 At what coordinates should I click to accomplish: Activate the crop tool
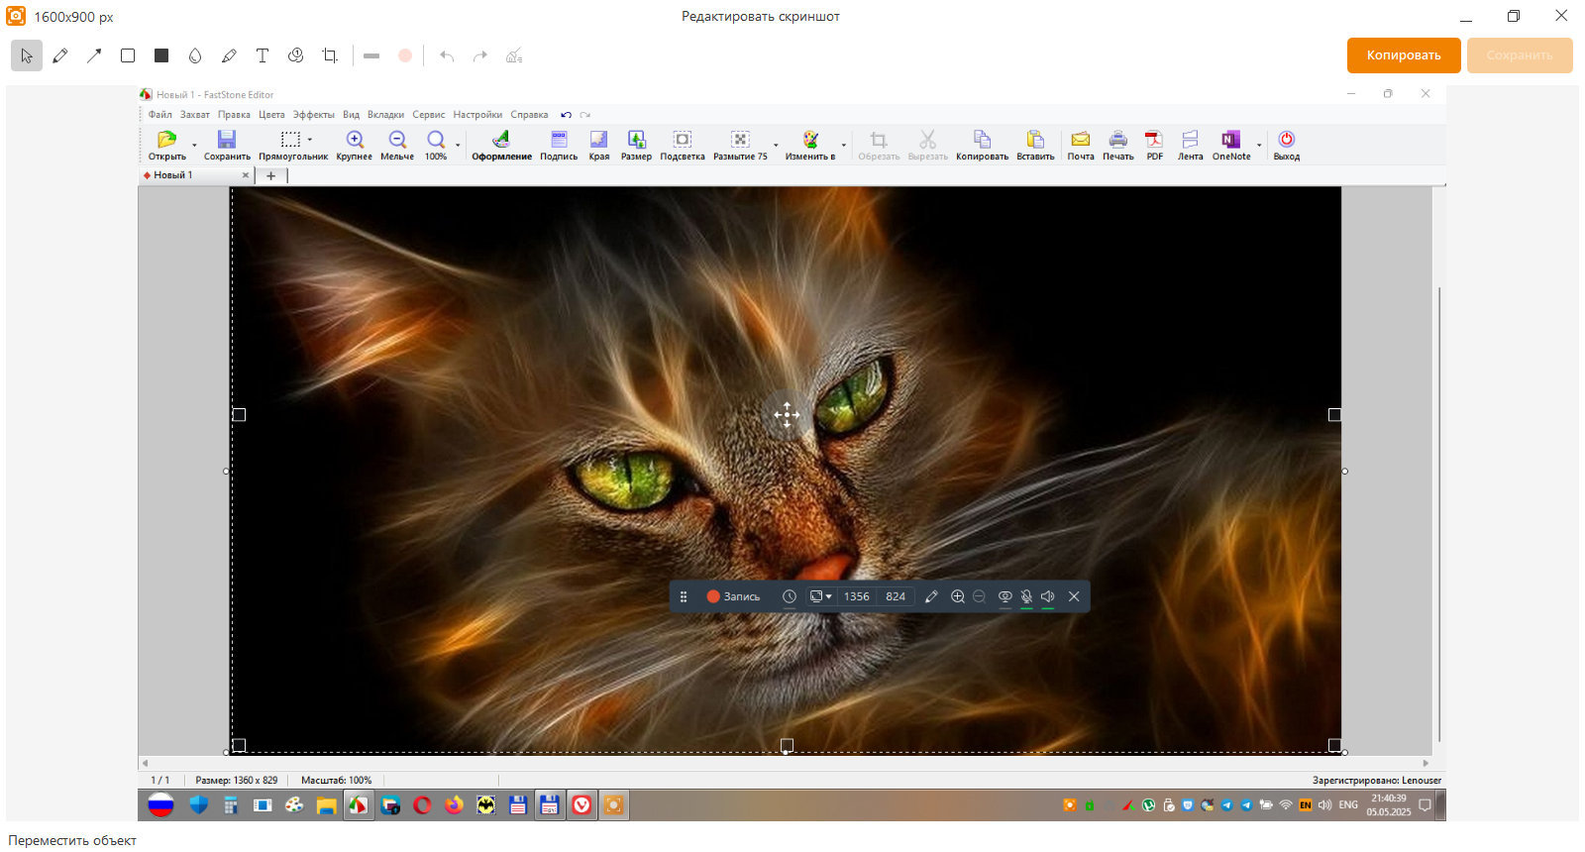(x=330, y=56)
